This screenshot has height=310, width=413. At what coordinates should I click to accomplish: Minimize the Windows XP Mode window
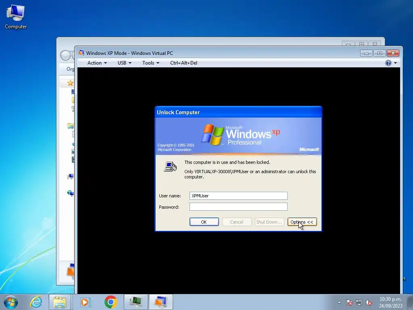pyautogui.click(x=366, y=53)
